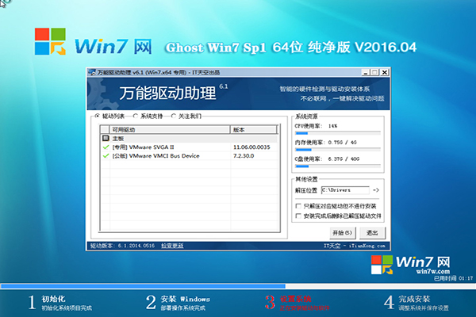The height and width of the screenshot is (317, 476).
Task: Select the 驱动列表 radio button
Action: (97, 116)
